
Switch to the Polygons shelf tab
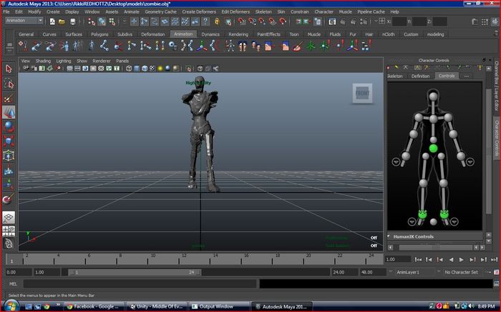[99, 34]
